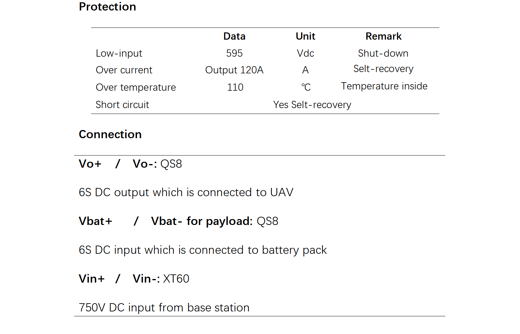
Task: Click the 6S DC output description line
Action: pos(186,193)
